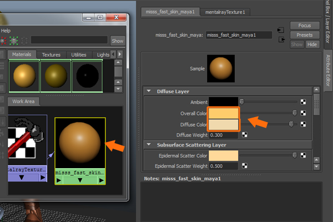Click the Epidermal Scatter Weight map icon
Screen dimensions: 333x222
click(245, 166)
